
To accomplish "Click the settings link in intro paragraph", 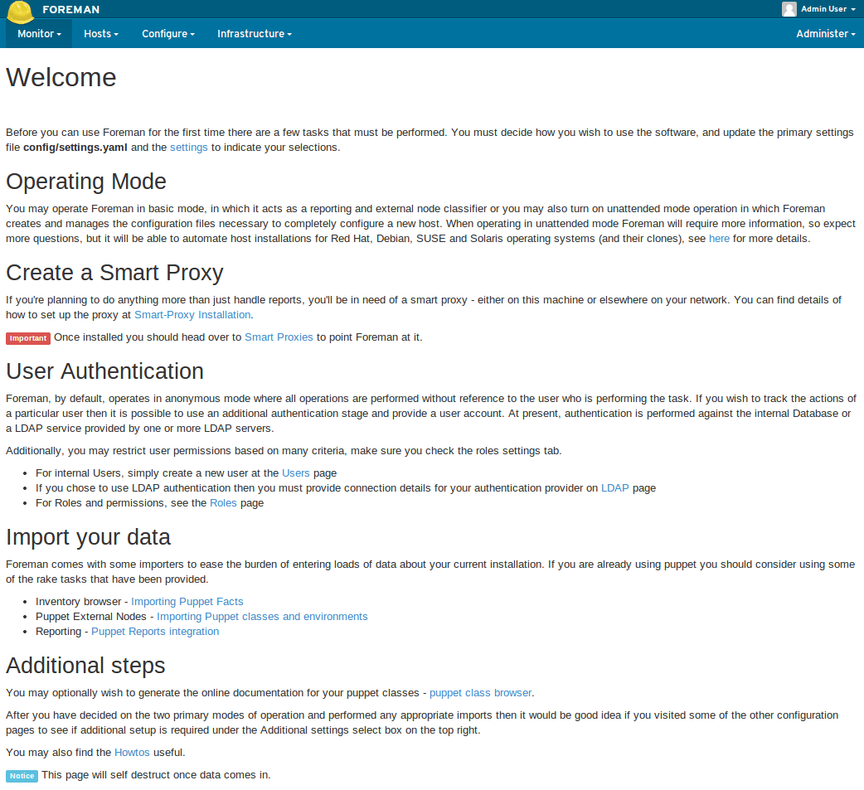I will [x=189, y=148].
